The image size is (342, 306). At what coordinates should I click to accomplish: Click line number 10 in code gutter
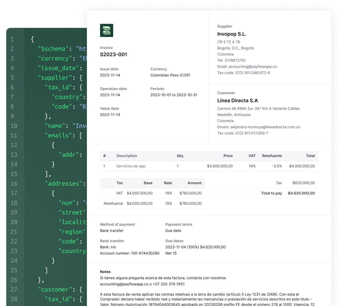coord(14,126)
